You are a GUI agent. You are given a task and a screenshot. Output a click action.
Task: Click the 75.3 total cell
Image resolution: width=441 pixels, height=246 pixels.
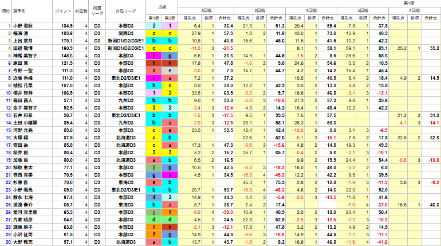(x=276, y=182)
